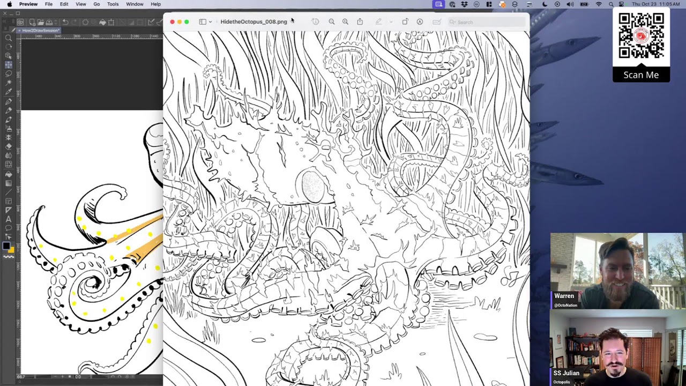Select the Balloon tool

coord(9,228)
